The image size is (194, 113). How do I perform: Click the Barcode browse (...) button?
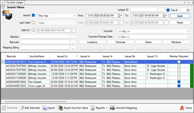(x=73, y=42)
